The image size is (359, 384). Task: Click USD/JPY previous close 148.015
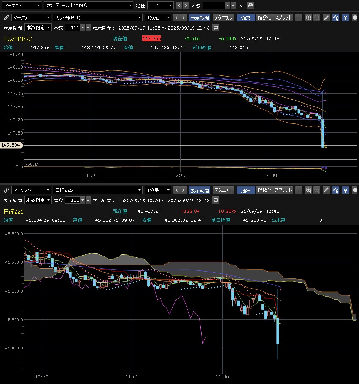coord(239,47)
